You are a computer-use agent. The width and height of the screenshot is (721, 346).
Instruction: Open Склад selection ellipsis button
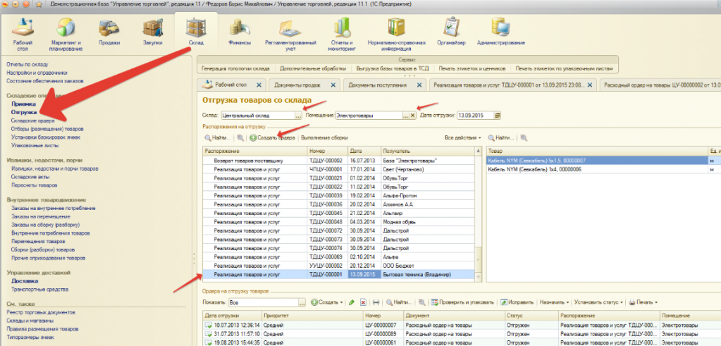(299, 115)
